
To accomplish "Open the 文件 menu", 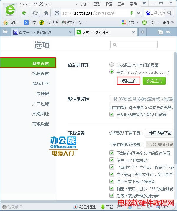I will click(85, 4).
